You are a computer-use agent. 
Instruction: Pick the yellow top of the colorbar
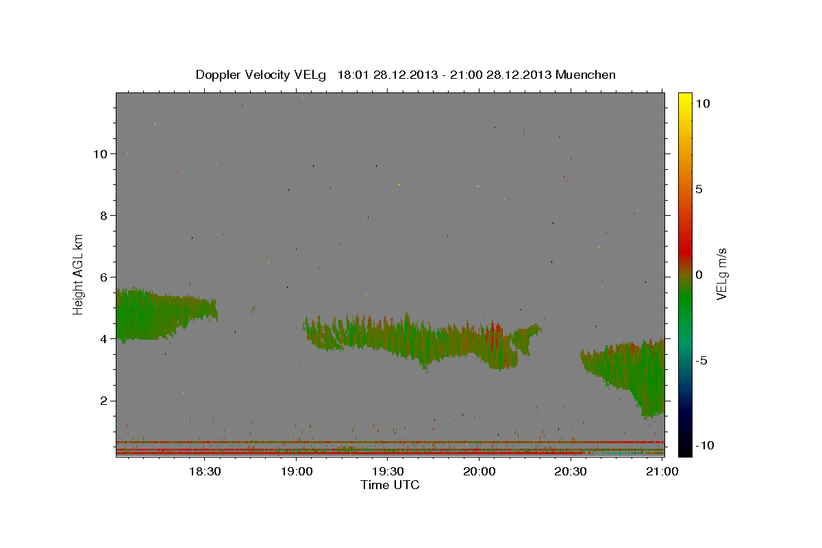[x=685, y=99]
